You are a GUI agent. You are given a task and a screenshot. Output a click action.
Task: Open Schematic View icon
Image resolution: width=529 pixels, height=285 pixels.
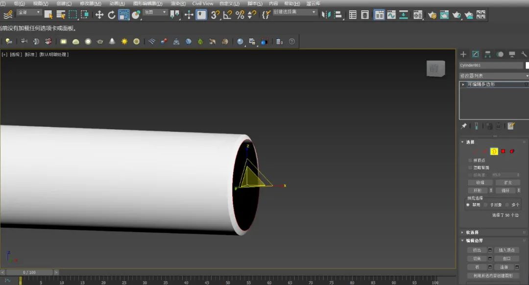(404, 15)
